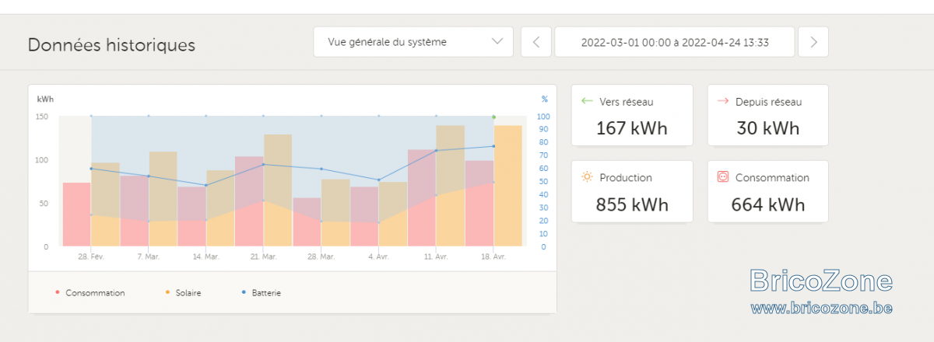This screenshot has height=342, width=934.
Task: Go to next date range with right chevron
Action: click(813, 42)
